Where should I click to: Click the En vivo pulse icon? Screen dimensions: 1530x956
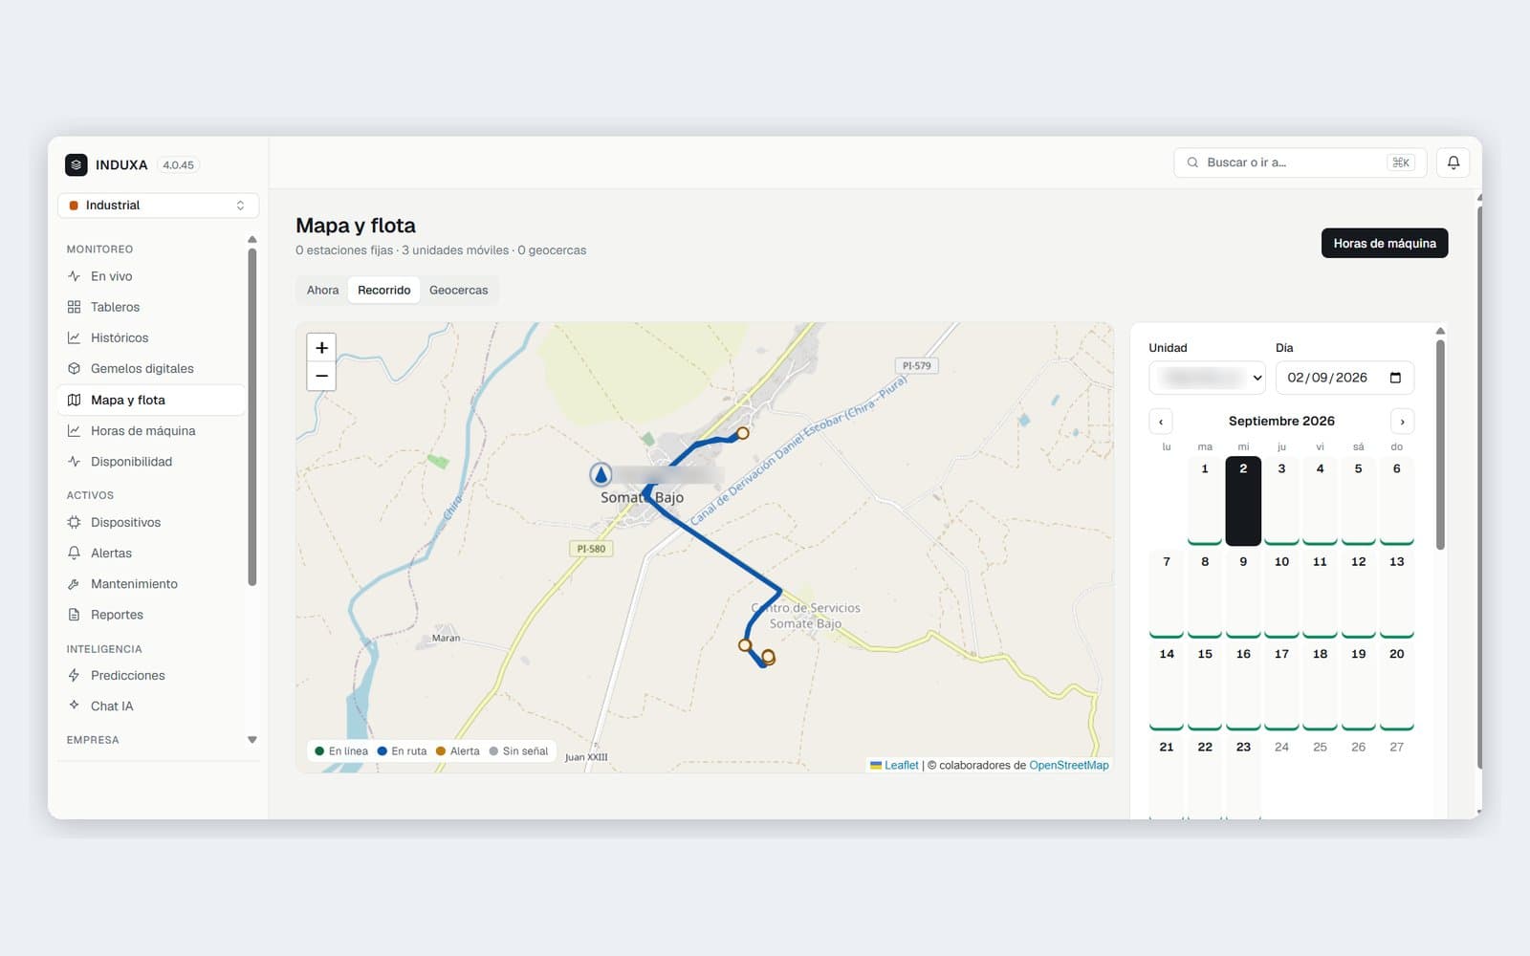tap(74, 276)
